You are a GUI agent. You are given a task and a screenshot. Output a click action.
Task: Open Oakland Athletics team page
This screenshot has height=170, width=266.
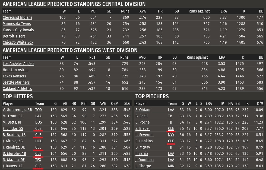point(17,89)
